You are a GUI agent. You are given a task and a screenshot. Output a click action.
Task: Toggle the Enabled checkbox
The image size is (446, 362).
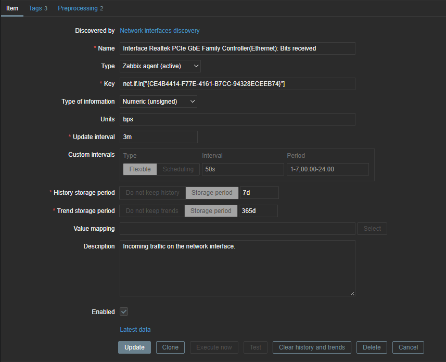[124, 311]
